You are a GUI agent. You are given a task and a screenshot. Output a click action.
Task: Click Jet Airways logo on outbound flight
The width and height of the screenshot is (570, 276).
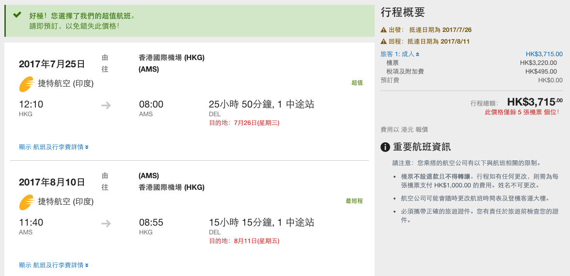(27, 84)
